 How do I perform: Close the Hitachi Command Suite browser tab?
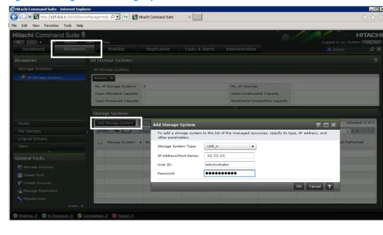189,17
